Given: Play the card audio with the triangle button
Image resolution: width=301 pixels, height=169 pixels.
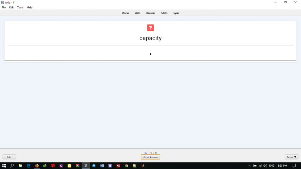Looking at the screenshot, I should click(150, 54).
